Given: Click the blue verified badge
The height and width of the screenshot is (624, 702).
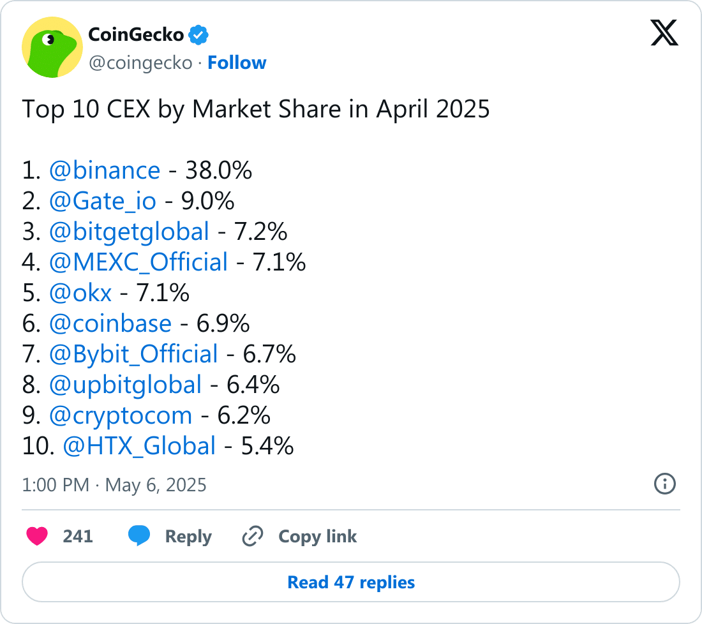Looking at the screenshot, I should 198,35.
